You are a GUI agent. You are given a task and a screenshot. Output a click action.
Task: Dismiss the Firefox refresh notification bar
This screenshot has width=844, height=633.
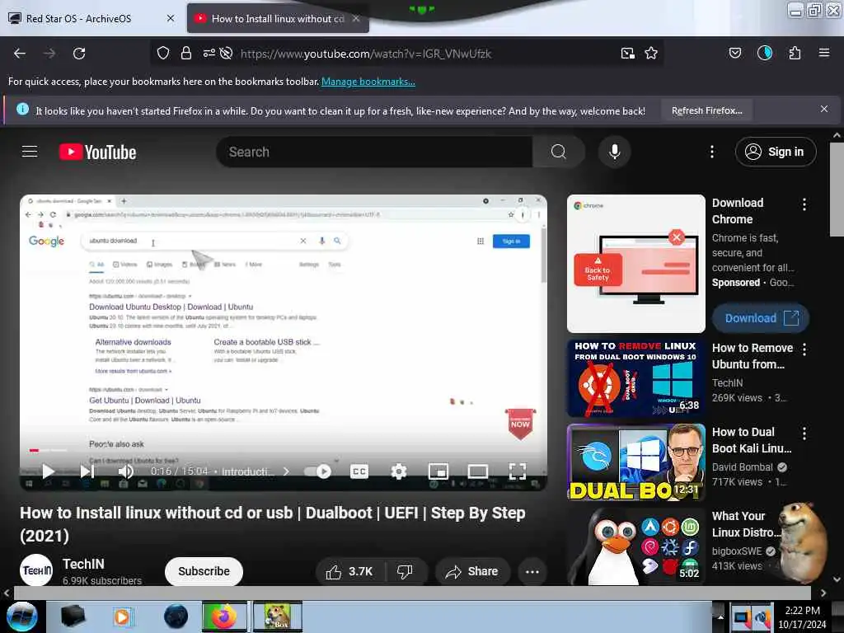pos(824,109)
